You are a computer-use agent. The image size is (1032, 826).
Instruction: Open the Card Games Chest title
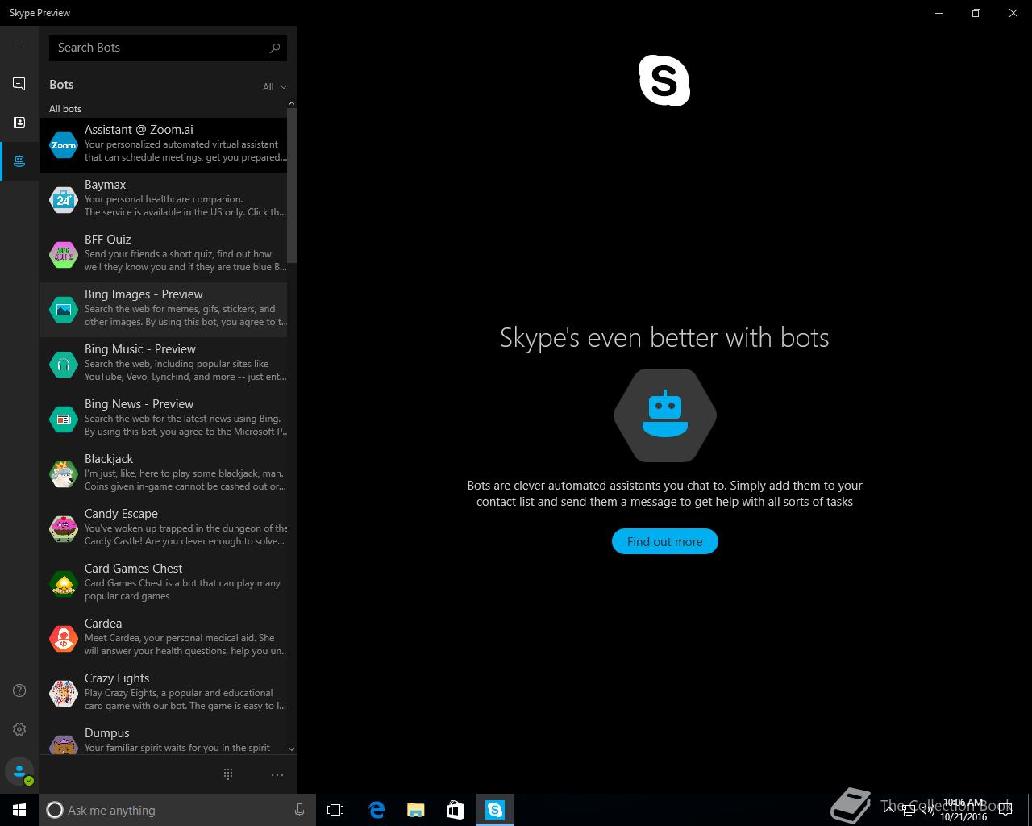134,569
